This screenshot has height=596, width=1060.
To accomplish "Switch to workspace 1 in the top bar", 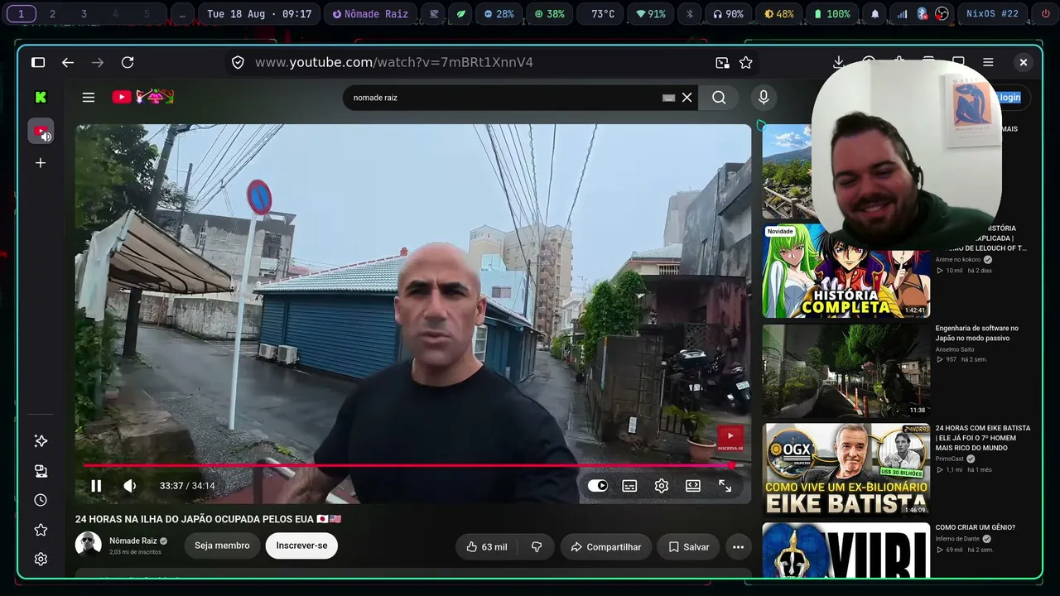I will [x=21, y=14].
